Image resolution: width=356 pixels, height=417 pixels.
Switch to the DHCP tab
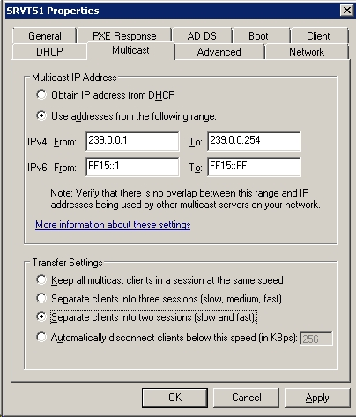pyautogui.click(x=49, y=52)
